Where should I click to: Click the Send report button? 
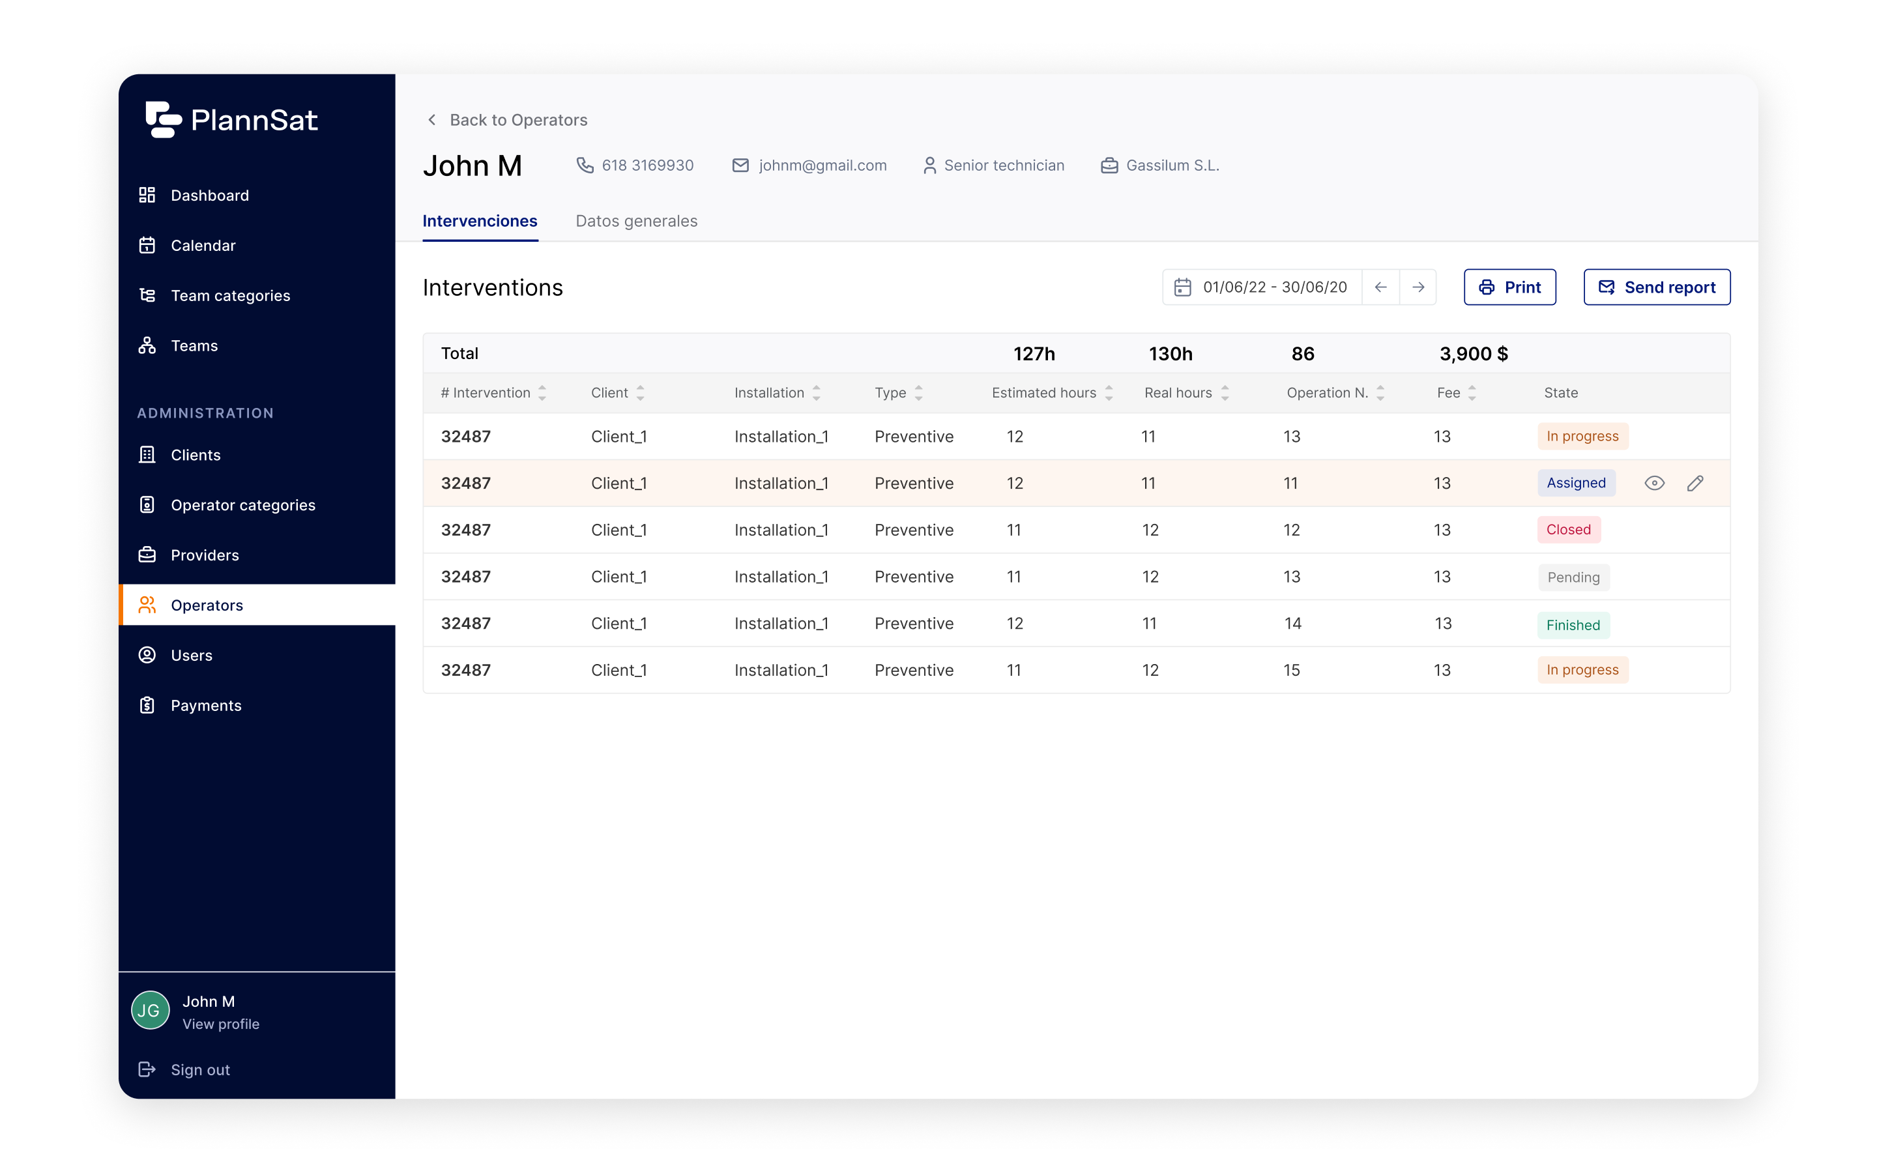click(1656, 287)
